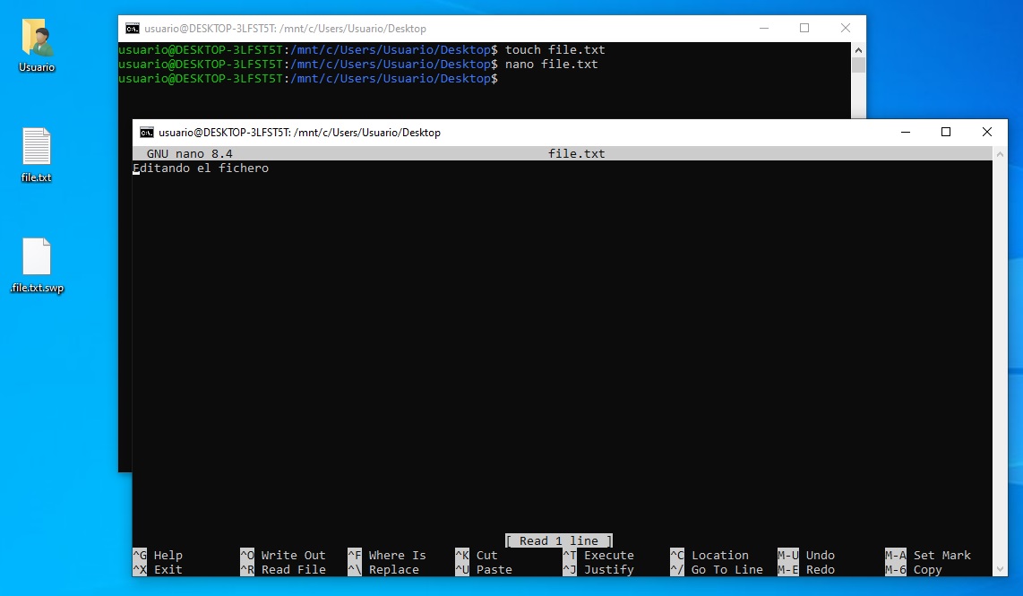Click the 'Editando el fichero' text line
Screen dimensions: 1023x596
pyautogui.click(x=201, y=168)
